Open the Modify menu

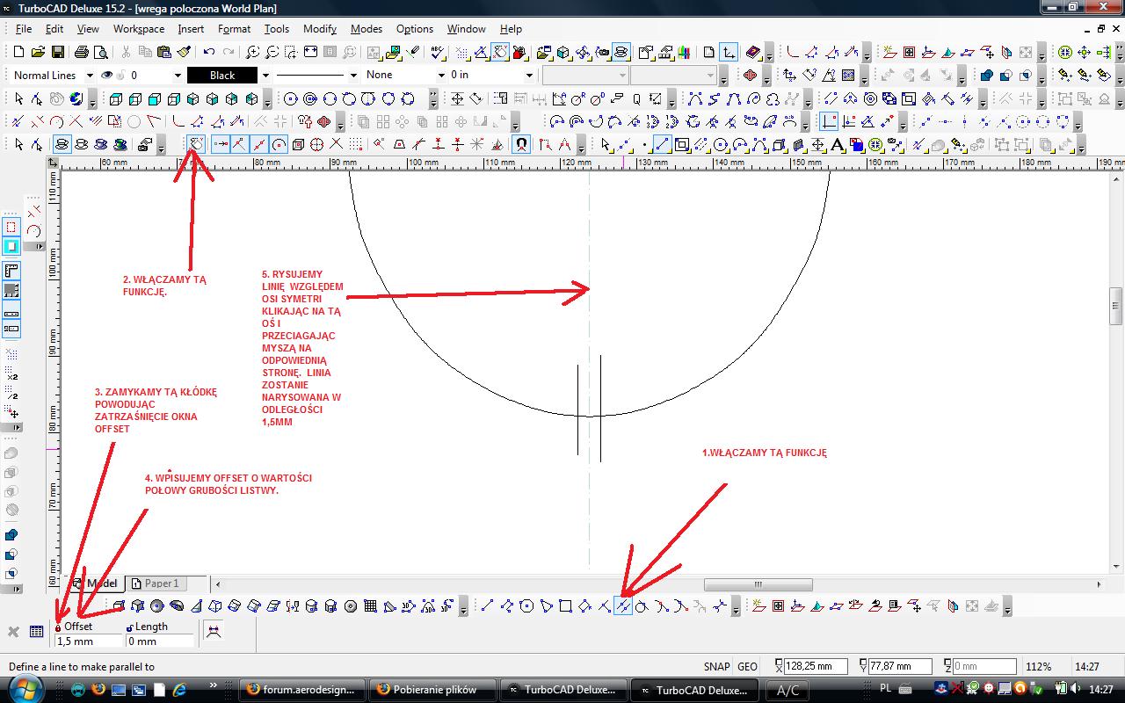pyautogui.click(x=319, y=29)
